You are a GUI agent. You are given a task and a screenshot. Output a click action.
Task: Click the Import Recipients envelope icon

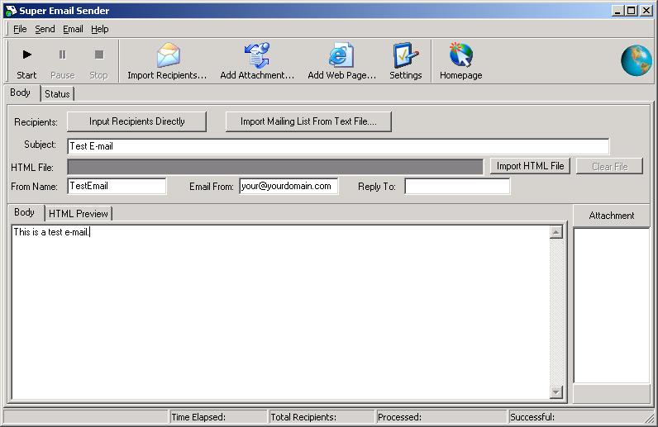coord(167,56)
